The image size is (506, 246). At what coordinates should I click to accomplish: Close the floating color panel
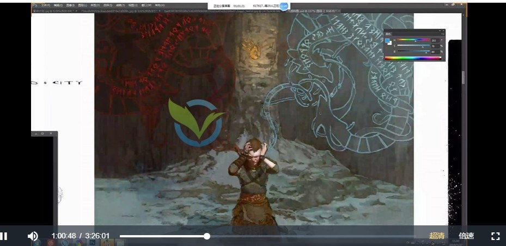click(x=443, y=30)
